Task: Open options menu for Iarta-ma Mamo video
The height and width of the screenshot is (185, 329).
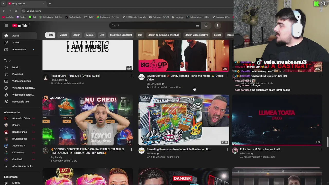Action: click(x=227, y=76)
